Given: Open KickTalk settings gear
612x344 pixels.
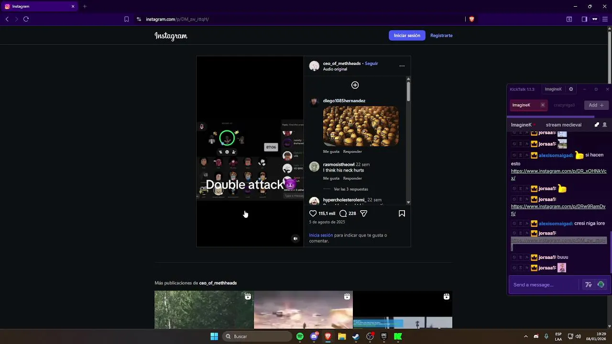Looking at the screenshot, I should [571, 89].
